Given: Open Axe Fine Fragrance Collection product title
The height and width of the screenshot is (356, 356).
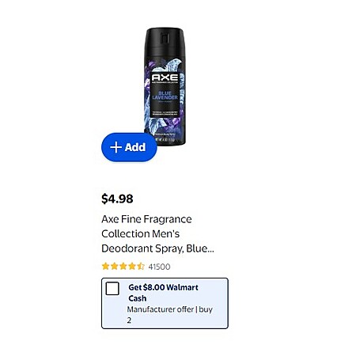Looking at the screenshot, I should point(157,234).
